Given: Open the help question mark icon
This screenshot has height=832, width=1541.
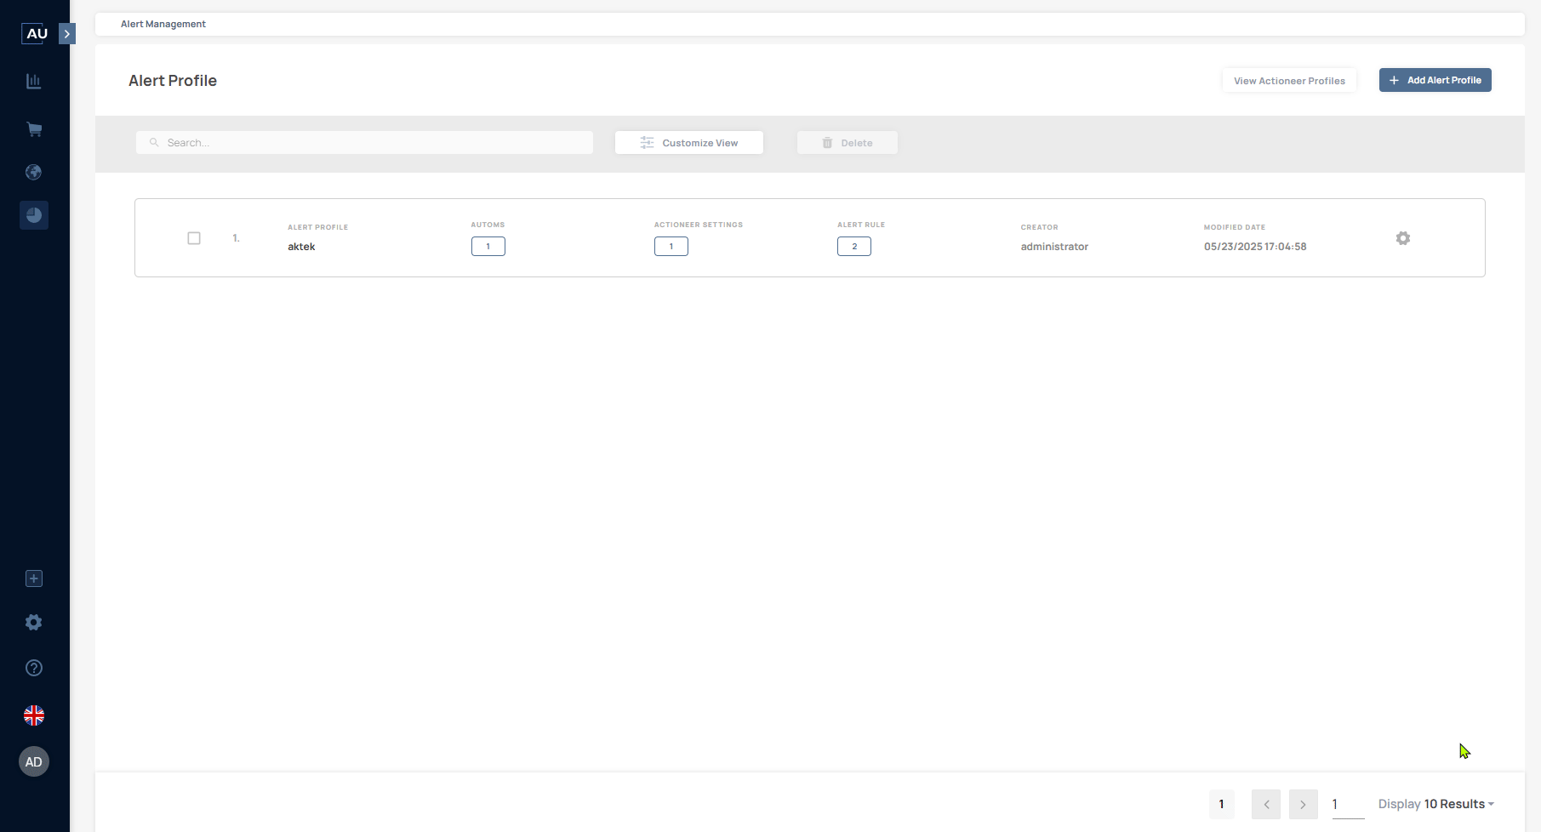Looking at the screenshot, I should pos(34,668).
